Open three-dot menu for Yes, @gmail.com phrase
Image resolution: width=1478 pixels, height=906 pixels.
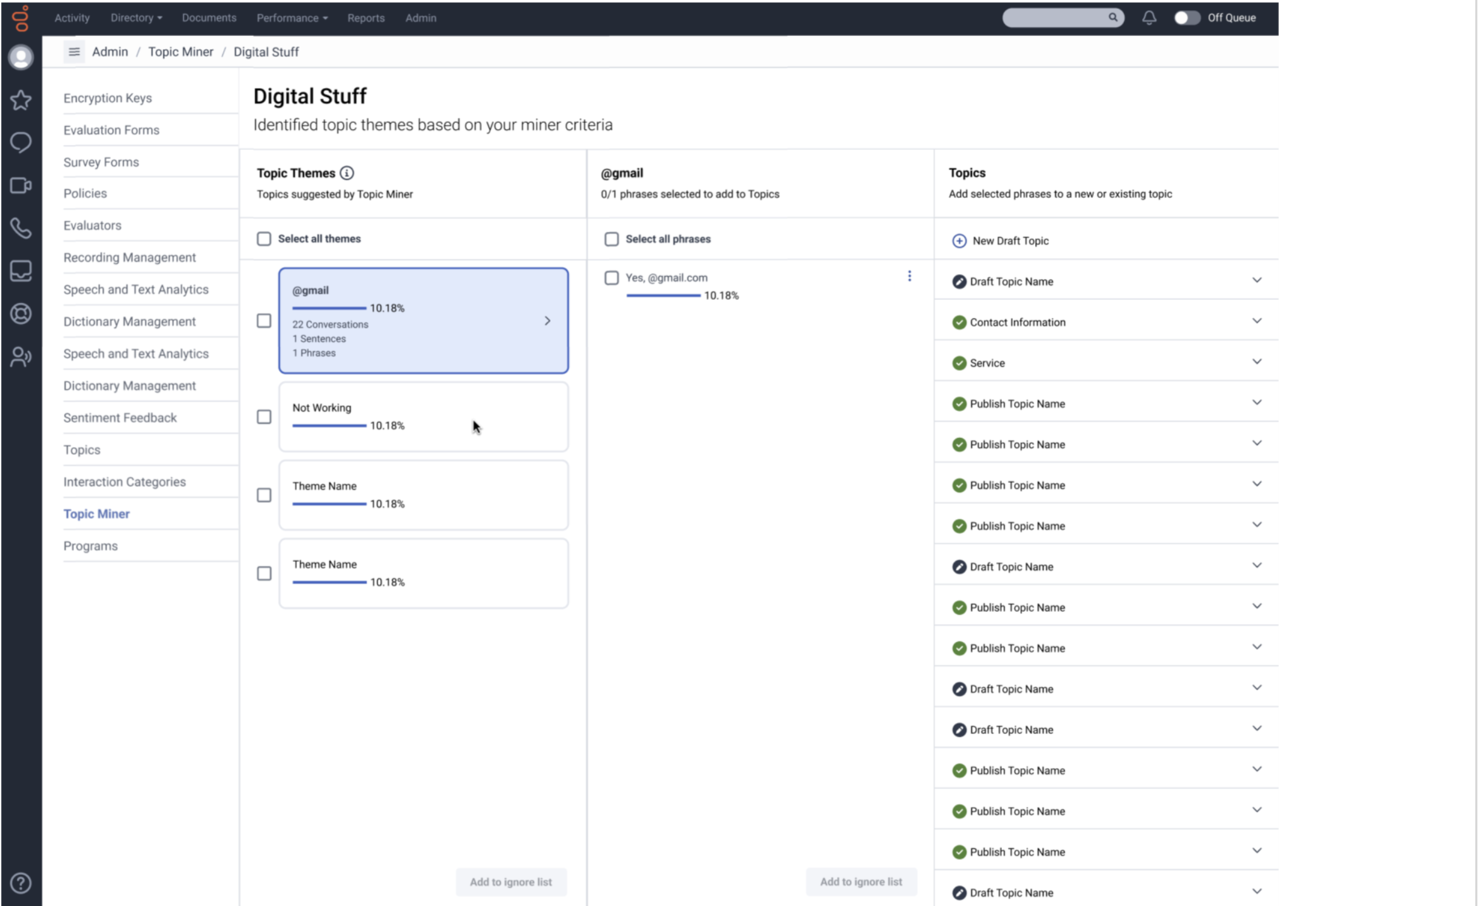909,276
